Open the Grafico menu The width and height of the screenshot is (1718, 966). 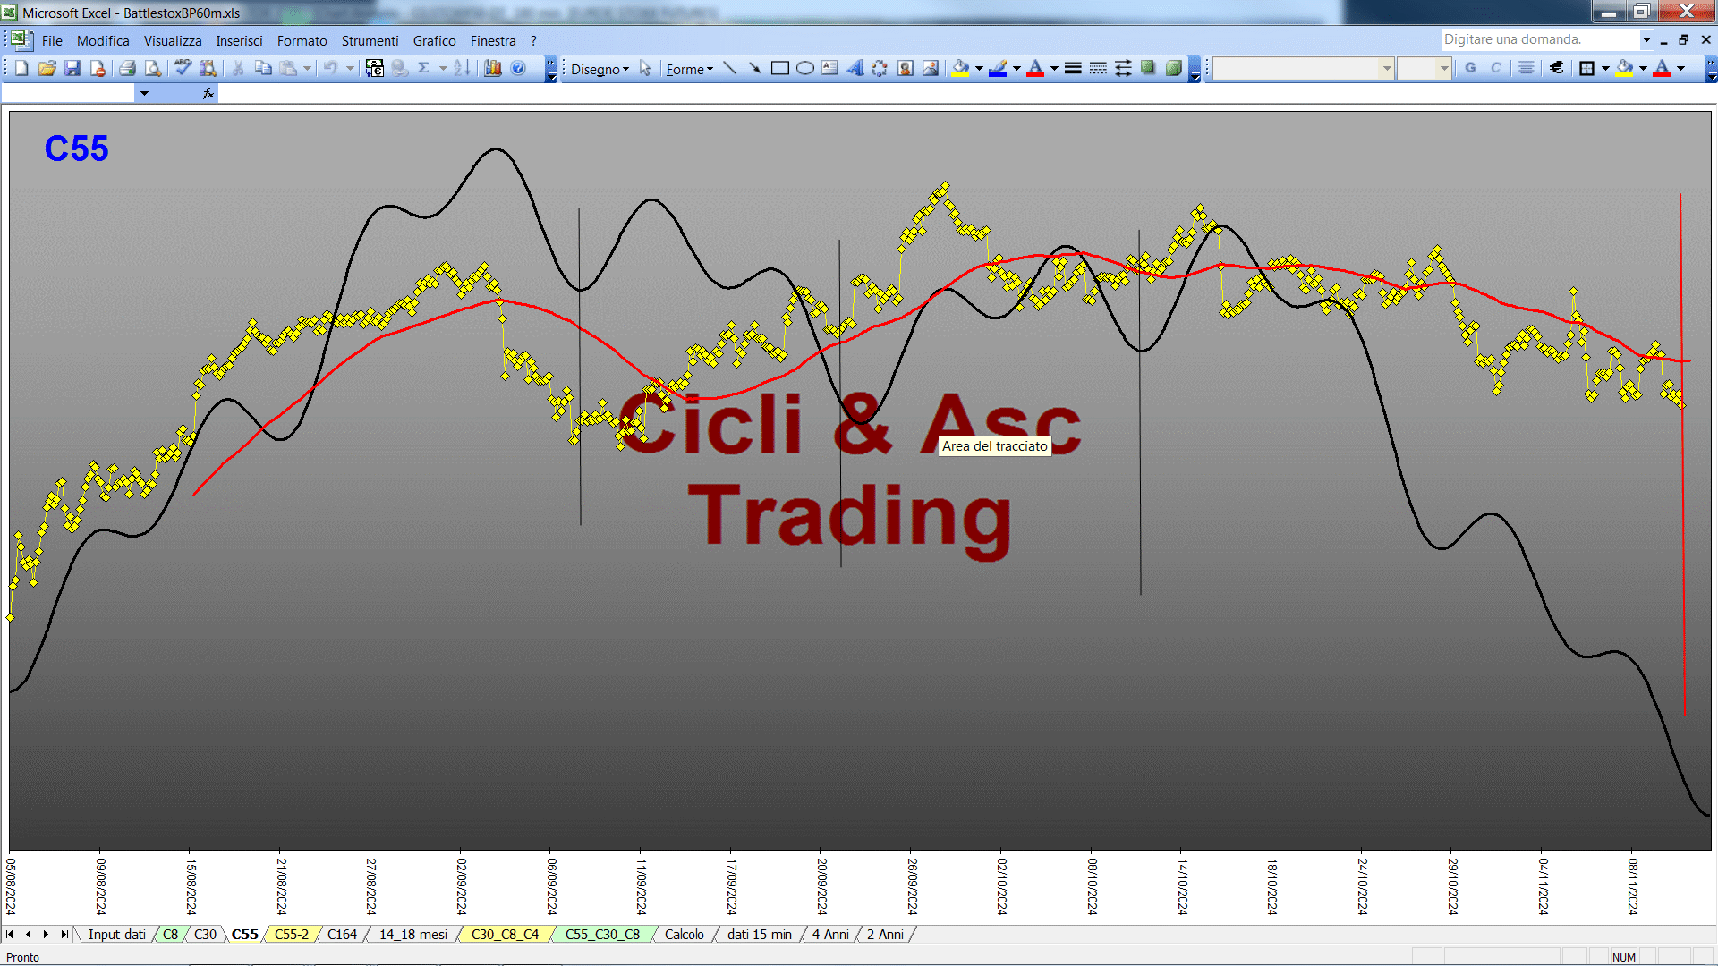click(434, 41)
